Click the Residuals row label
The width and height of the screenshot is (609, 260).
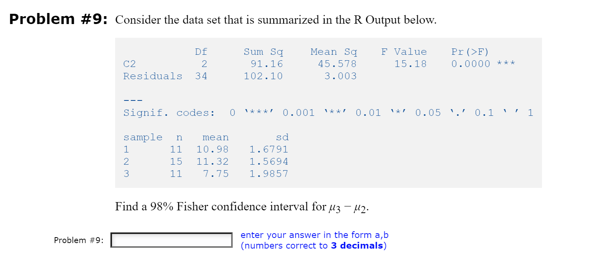(x=152, y=76)
